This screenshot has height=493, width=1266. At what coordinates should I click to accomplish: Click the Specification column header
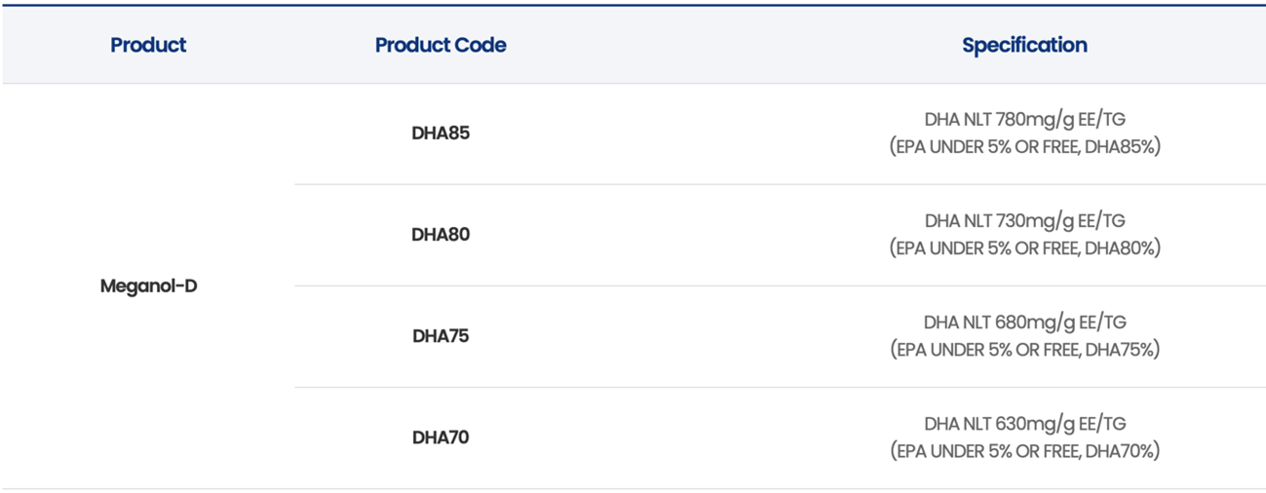pyautogui.click(x=1024, y=45)
